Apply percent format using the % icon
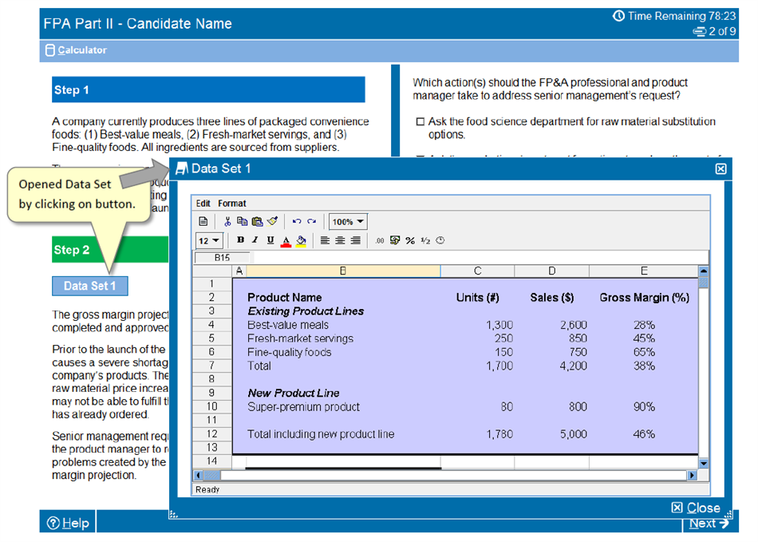Screen dimensions: 758x542 (x=410, y=240)
